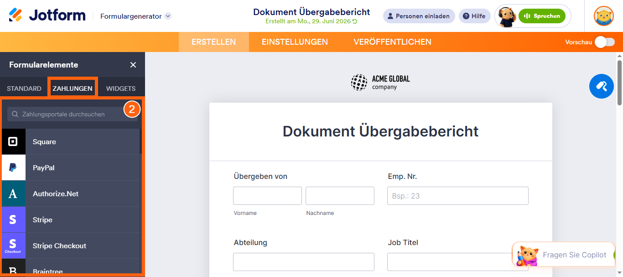Click Personen einladen button
623x277 pixels.
point(419,16)
